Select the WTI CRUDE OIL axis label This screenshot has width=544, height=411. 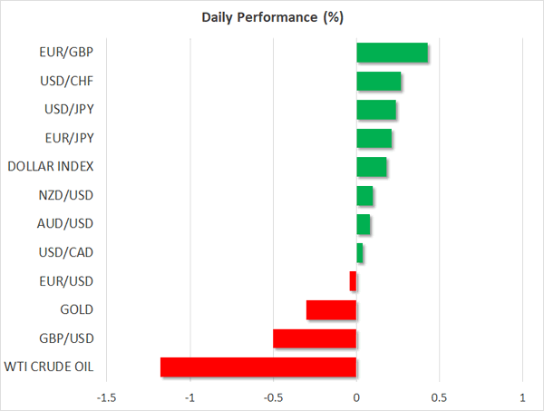pos(50,367)
